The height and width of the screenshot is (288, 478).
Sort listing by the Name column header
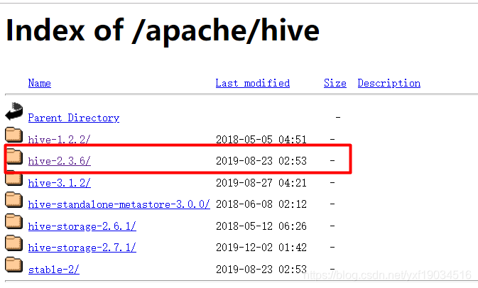39,83
